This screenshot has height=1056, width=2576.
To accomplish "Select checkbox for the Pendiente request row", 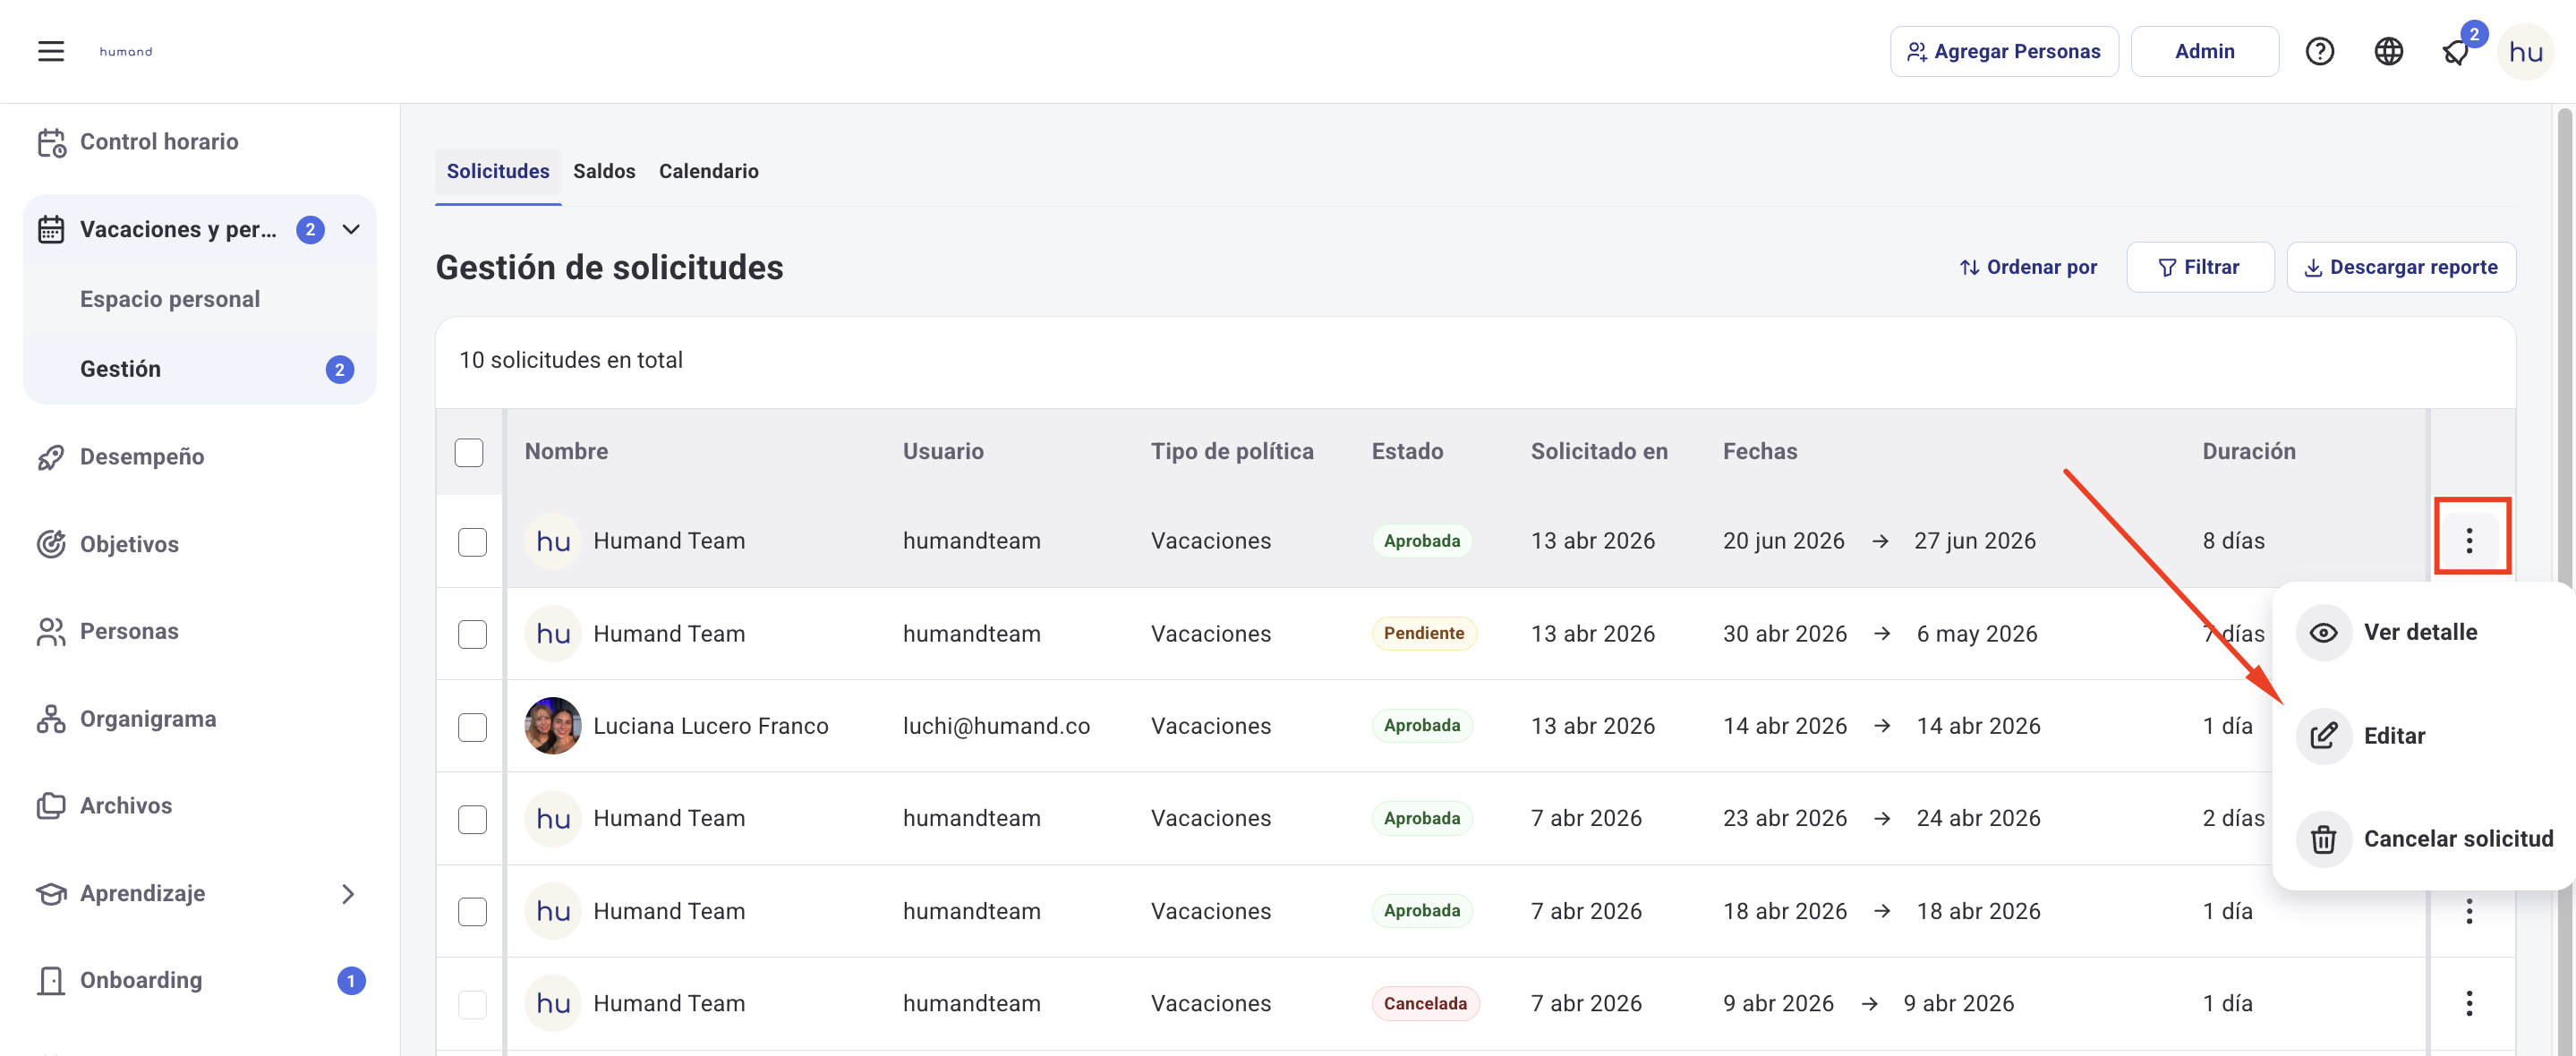I will pyautogui.click(x=472, y=634).
